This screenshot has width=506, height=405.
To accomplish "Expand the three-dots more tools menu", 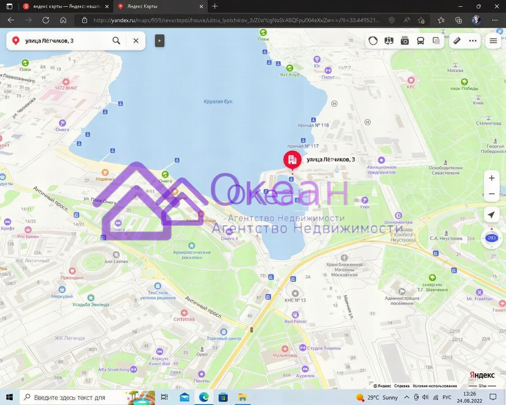I will (473, 41).
